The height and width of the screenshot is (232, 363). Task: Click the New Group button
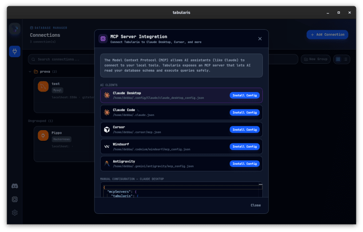pos(316,59)
